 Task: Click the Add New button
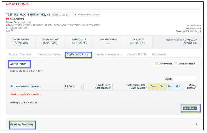click(190, 108)
